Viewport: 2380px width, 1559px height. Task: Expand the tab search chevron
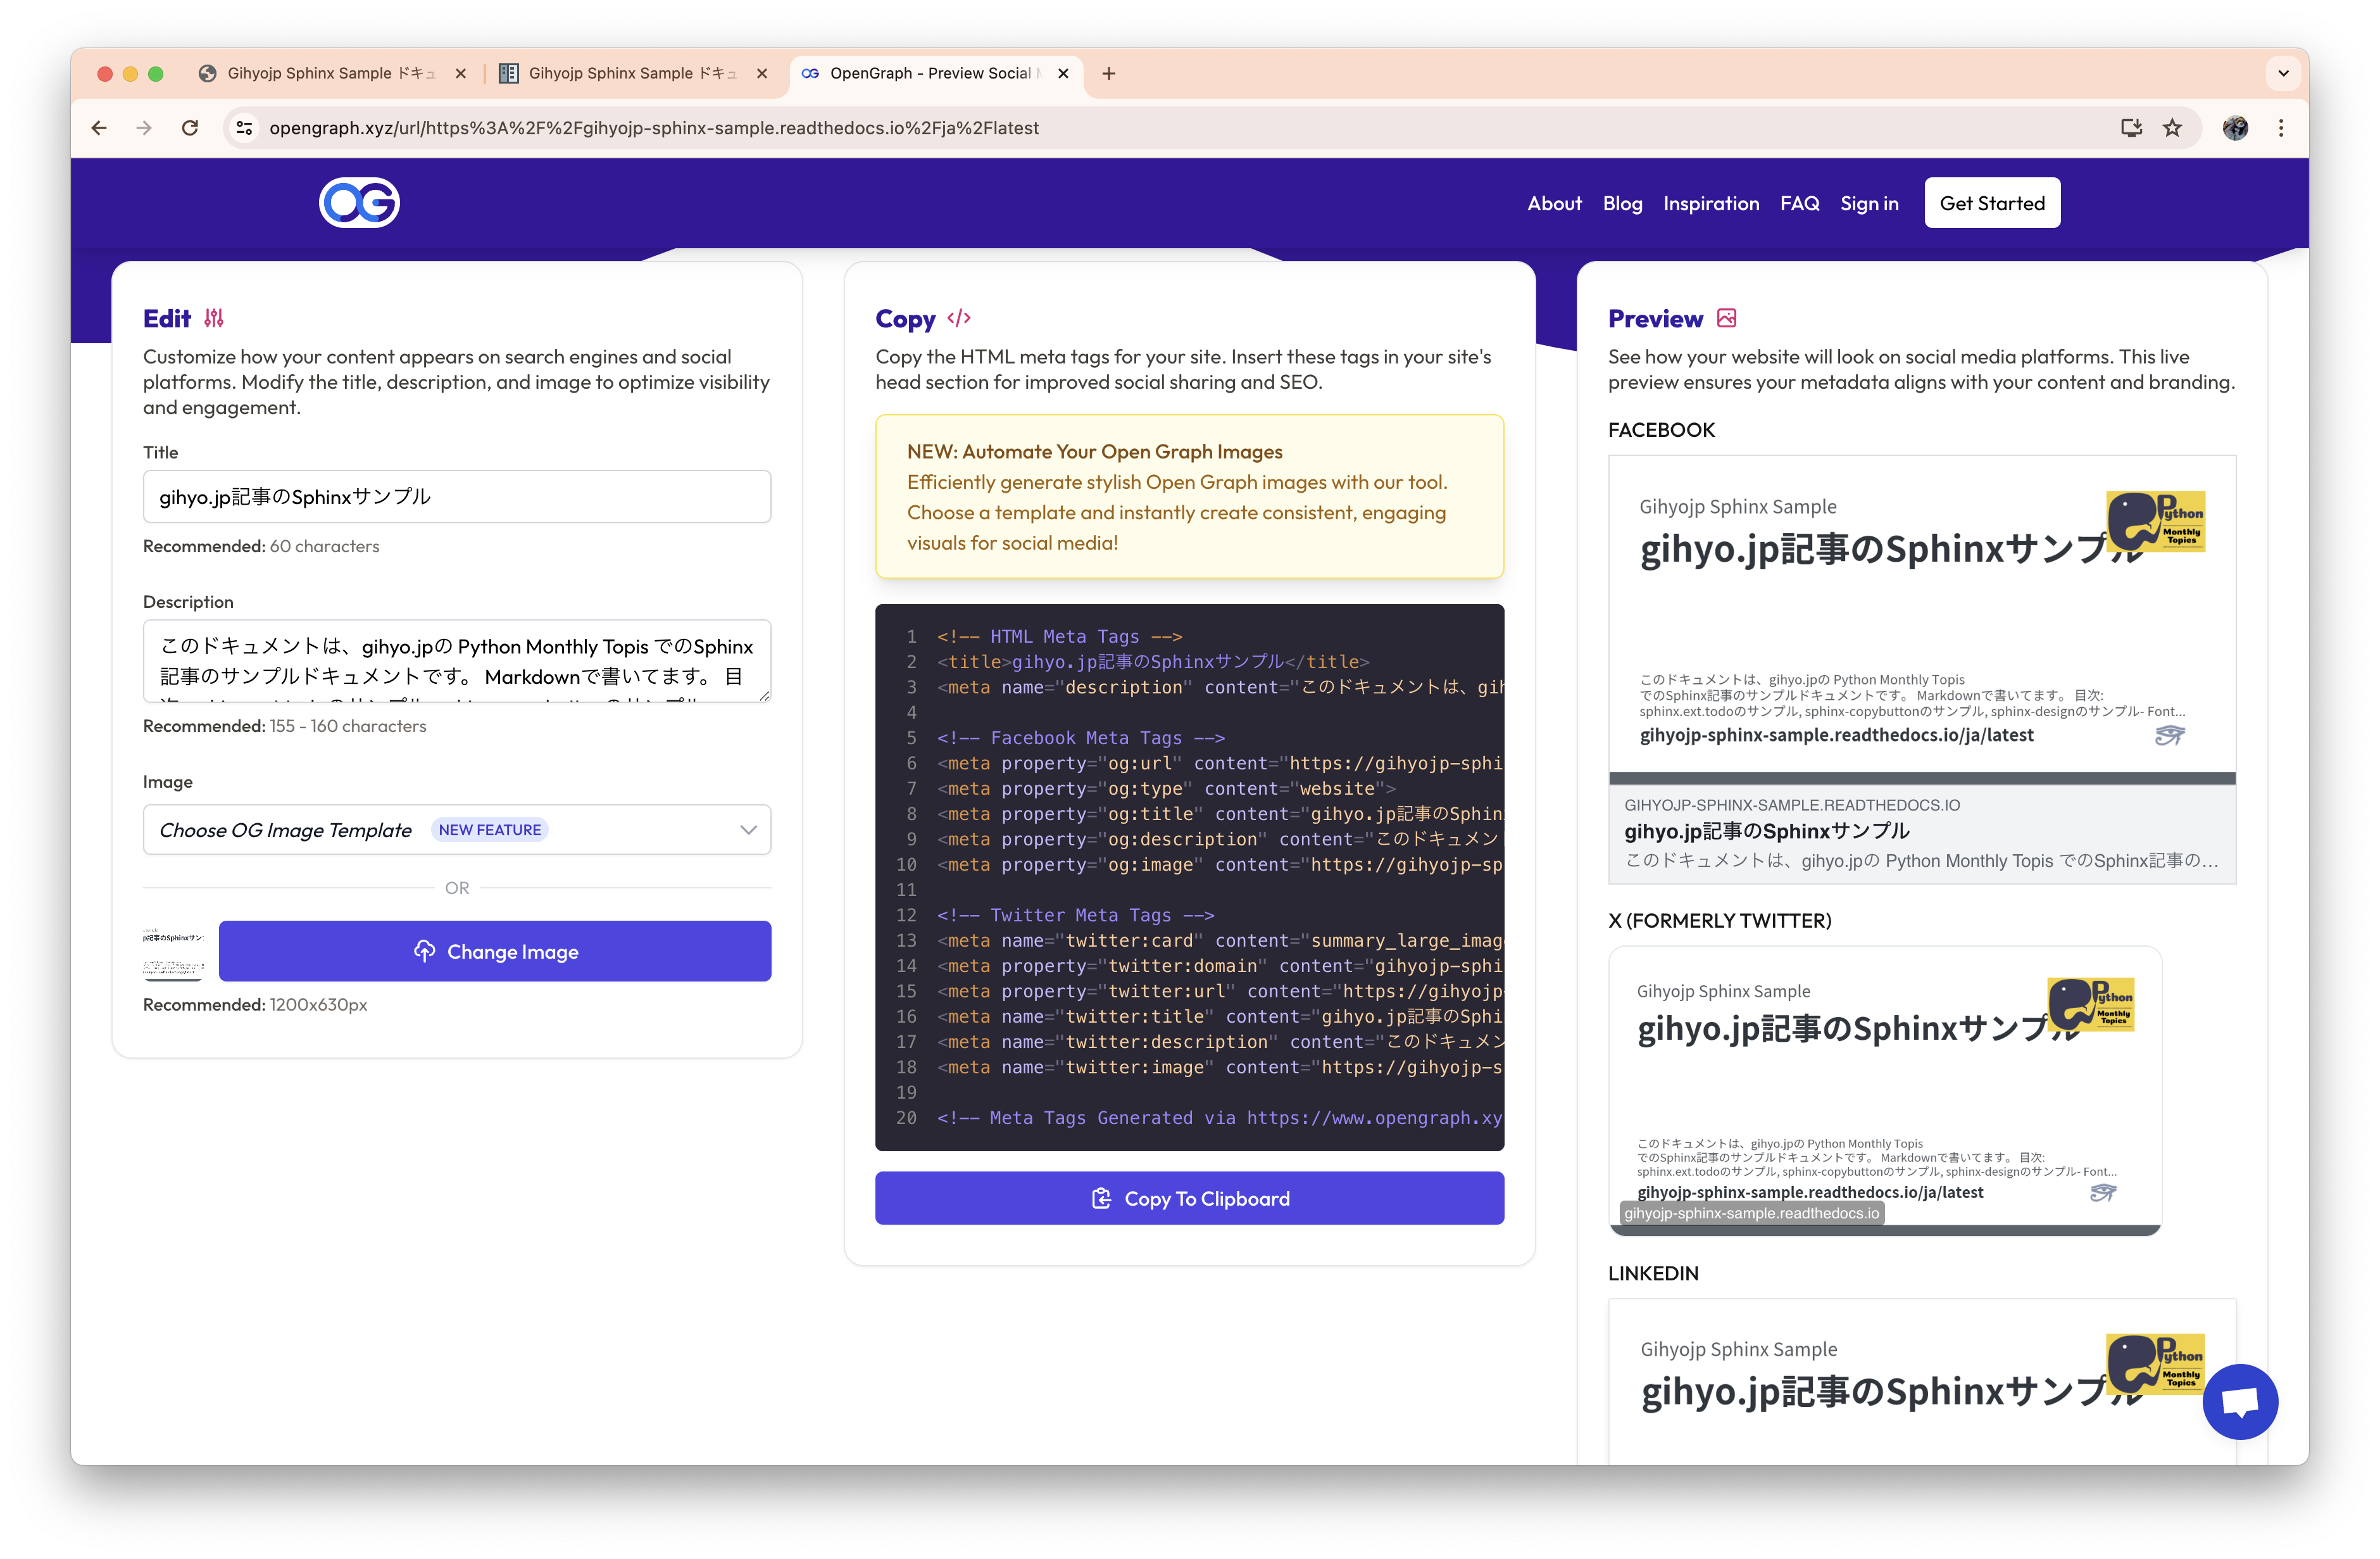tap(2283, 73)
